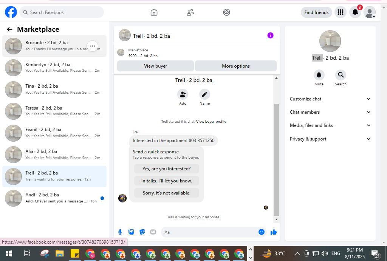Open the View buyer profile link
387x261 pixels.
(x=211, y=122)
